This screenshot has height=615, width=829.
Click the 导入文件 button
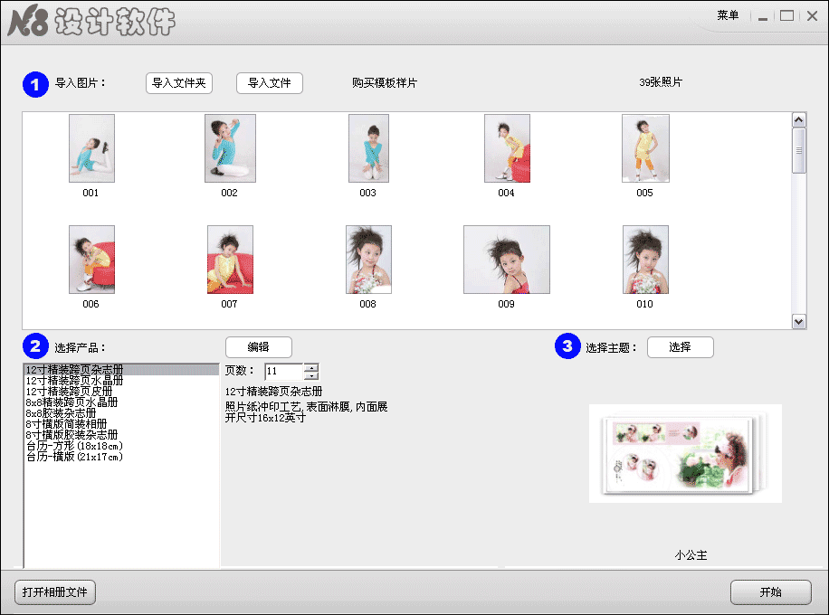pos(271,82)
